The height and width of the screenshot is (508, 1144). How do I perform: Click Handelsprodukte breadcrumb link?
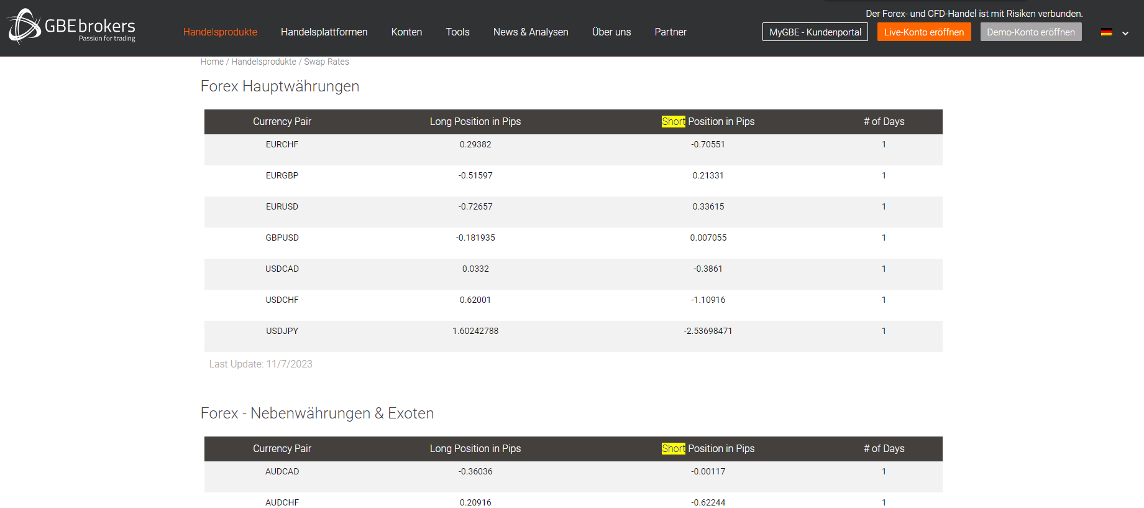(x=263, y=62)
